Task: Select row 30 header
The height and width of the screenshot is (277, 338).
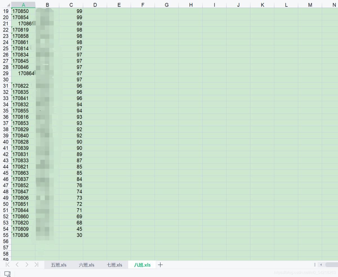Action: [x=6, y=80]
